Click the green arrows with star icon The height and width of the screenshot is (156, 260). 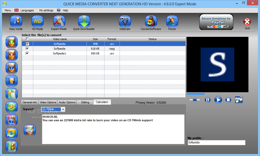click(12, 107)
